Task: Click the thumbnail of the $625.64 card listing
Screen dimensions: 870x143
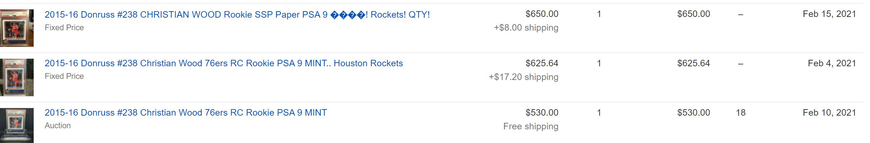Action: (17, 77)
